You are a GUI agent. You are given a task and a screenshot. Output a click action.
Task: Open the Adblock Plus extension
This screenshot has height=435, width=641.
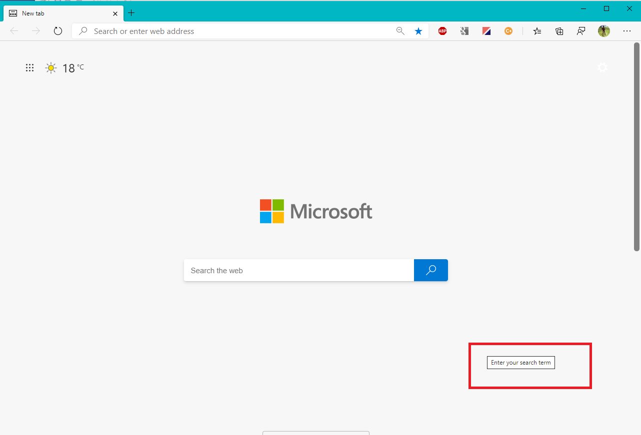[442, 30]
